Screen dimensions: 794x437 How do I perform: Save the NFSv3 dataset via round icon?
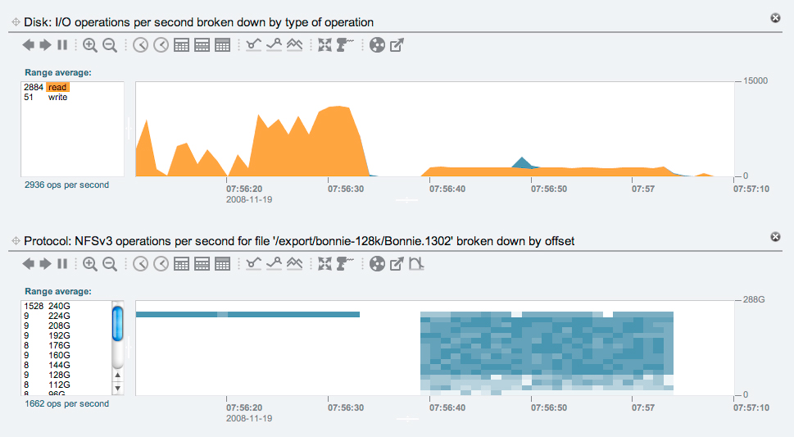pos(377,264)
